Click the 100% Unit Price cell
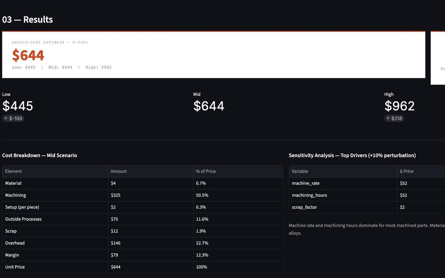Screen dimensions: 445x278 238,266
